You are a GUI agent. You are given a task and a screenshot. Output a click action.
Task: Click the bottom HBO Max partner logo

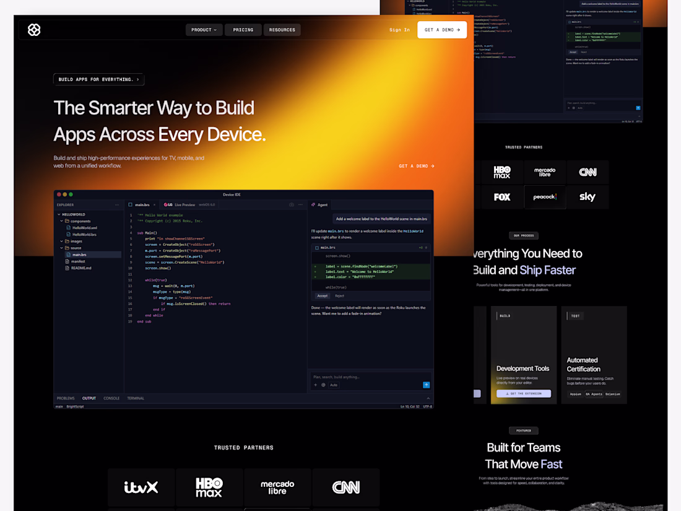click(x=209, y=487)
